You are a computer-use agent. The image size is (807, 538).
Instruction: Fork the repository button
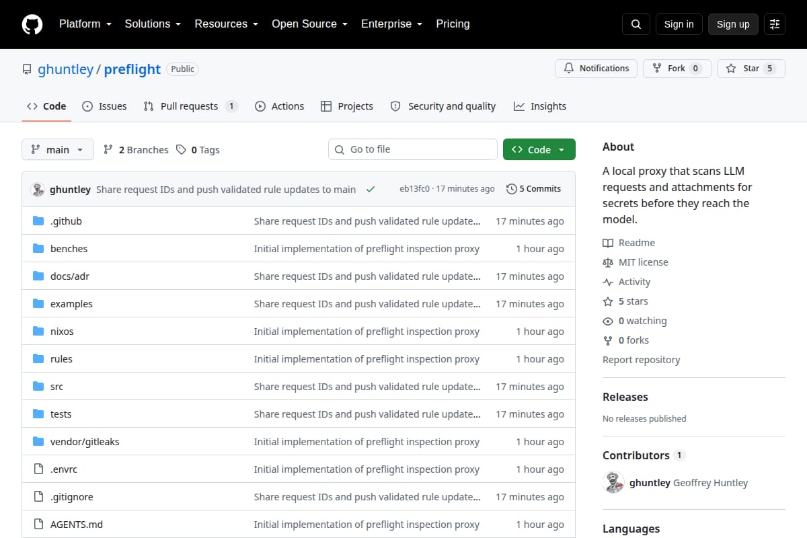click(677, 69)
